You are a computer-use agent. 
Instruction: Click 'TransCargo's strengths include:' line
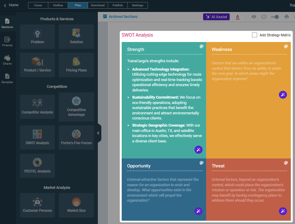(153, 61)
